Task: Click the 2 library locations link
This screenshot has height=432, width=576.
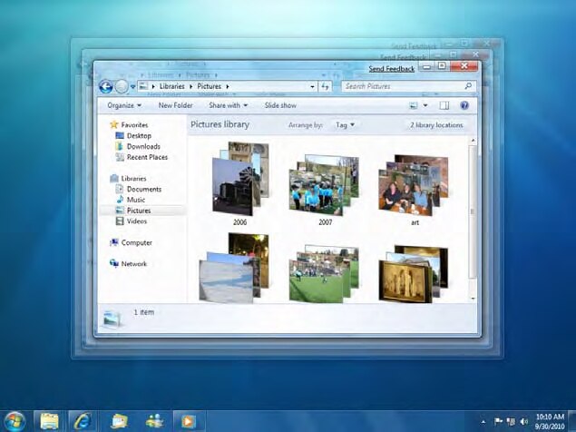Action: (x=436, y=125)
